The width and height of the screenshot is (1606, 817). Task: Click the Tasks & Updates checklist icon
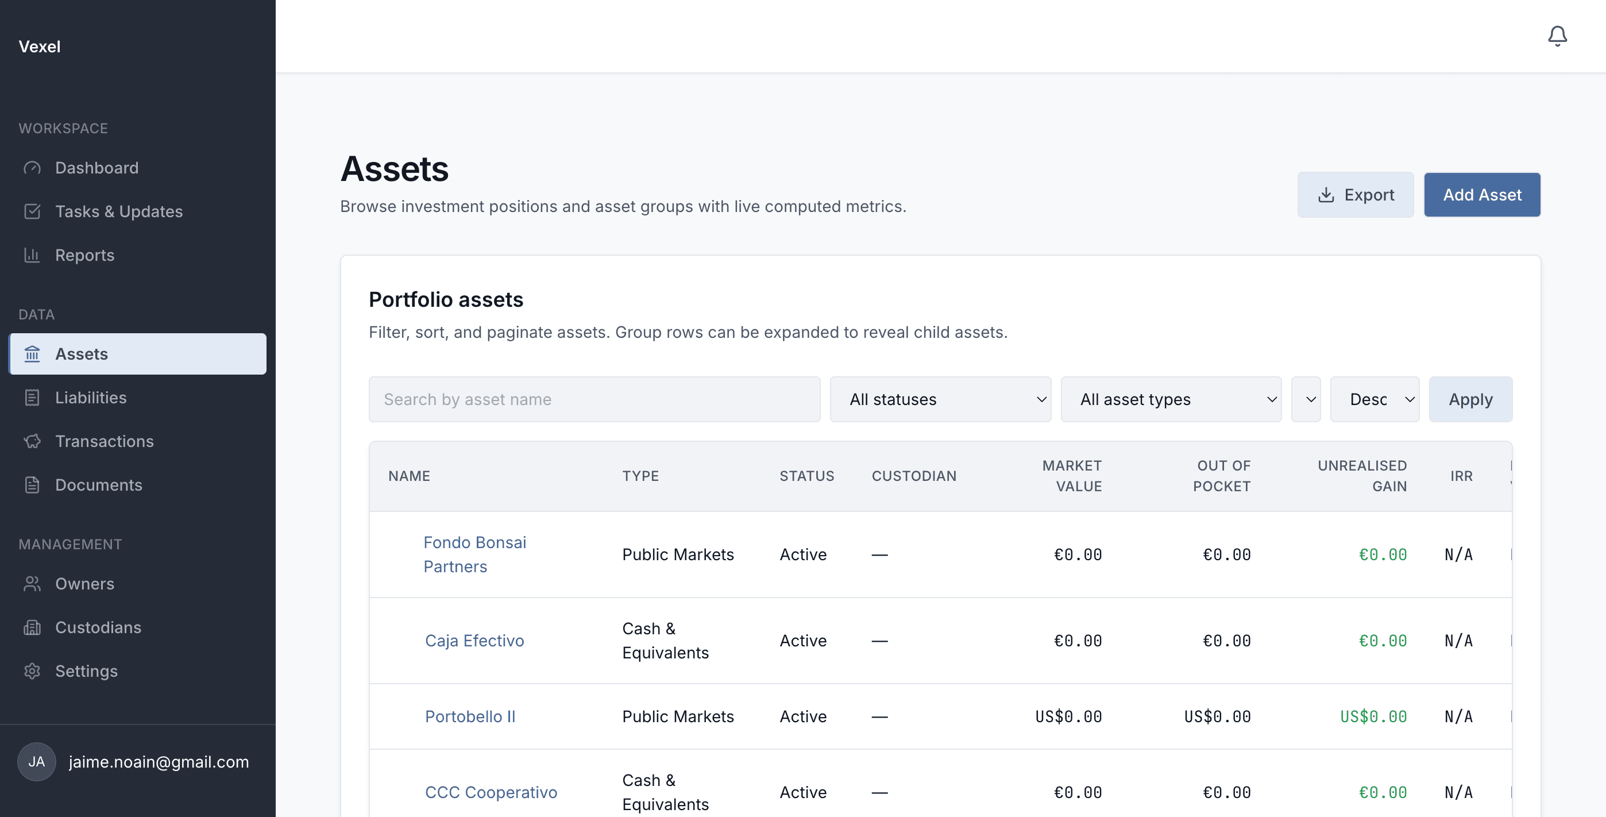[x=32, y=211]
